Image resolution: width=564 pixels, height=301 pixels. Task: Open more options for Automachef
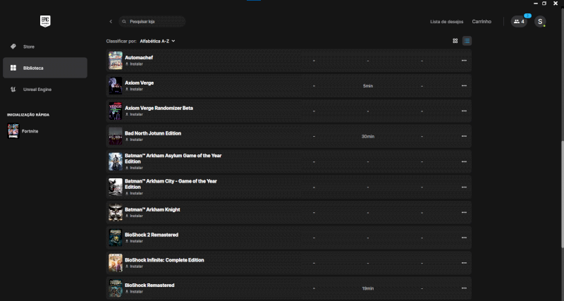click(x=464, y=61)
